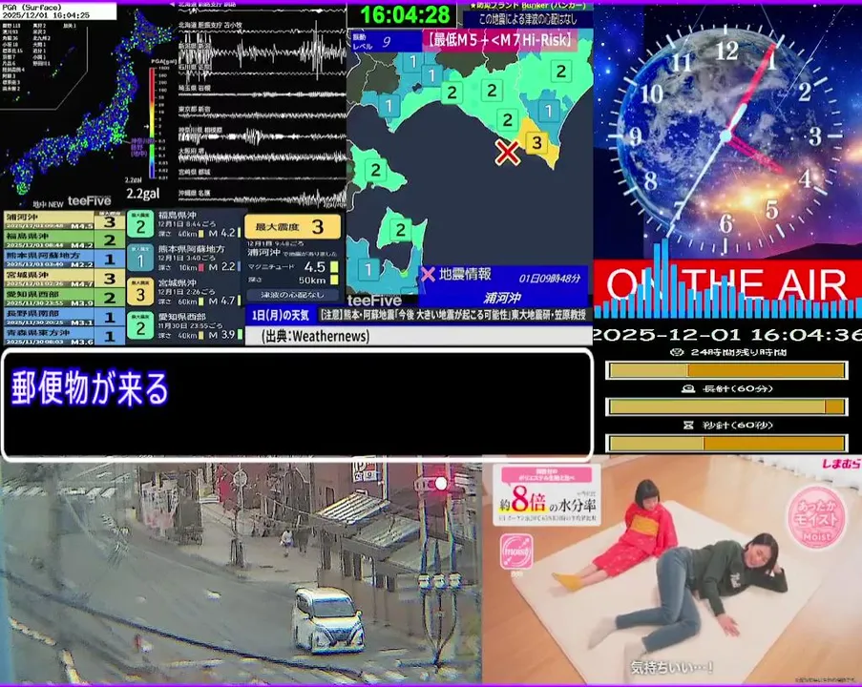Select the yellow intensity 3 badge on the map

pyautogui.click(x=536, y=143)
